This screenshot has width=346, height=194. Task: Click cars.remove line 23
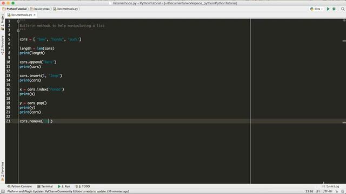click(36, 121)
